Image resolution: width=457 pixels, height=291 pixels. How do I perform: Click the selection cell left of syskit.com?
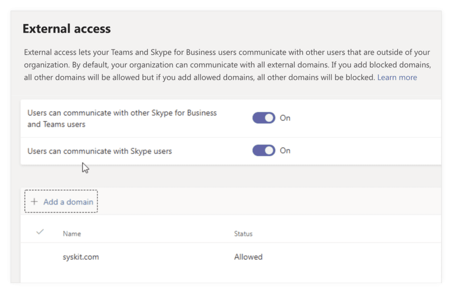click(40, 257)
